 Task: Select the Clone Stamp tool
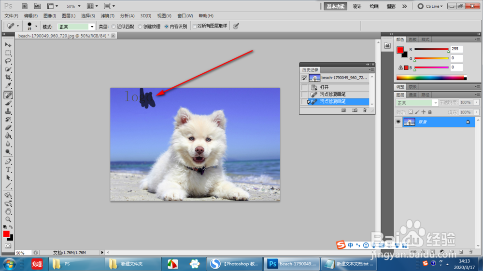click(8, 111)
